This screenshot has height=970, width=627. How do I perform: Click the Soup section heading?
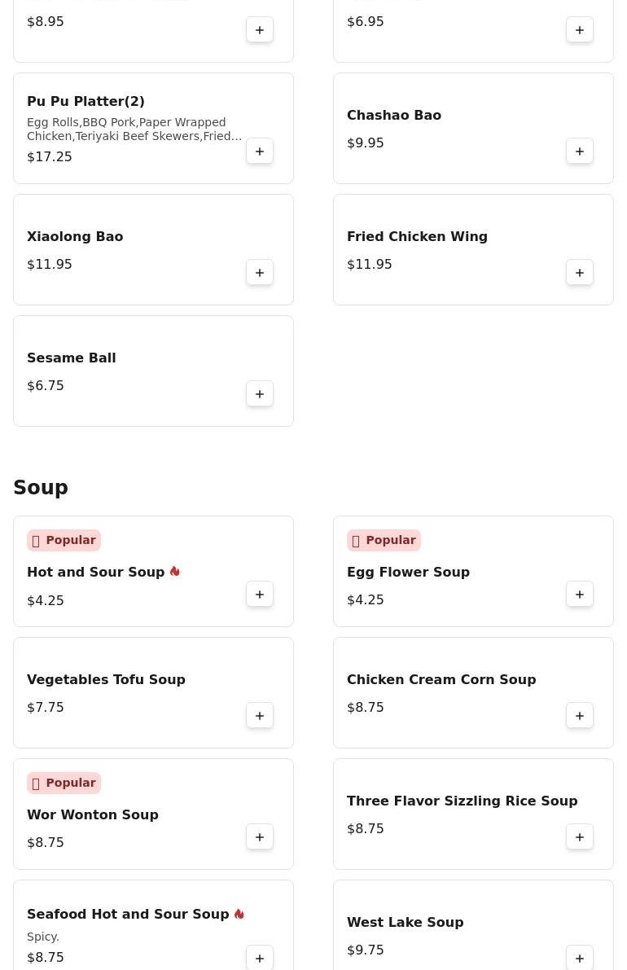click(x=41, y=487)
